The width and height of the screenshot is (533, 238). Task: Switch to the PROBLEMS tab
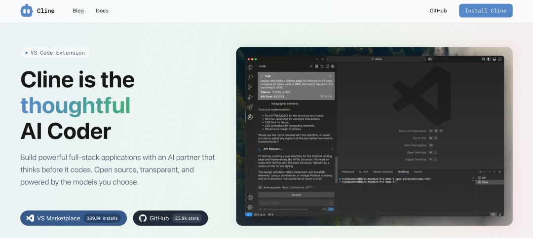(x=348, y=172)
